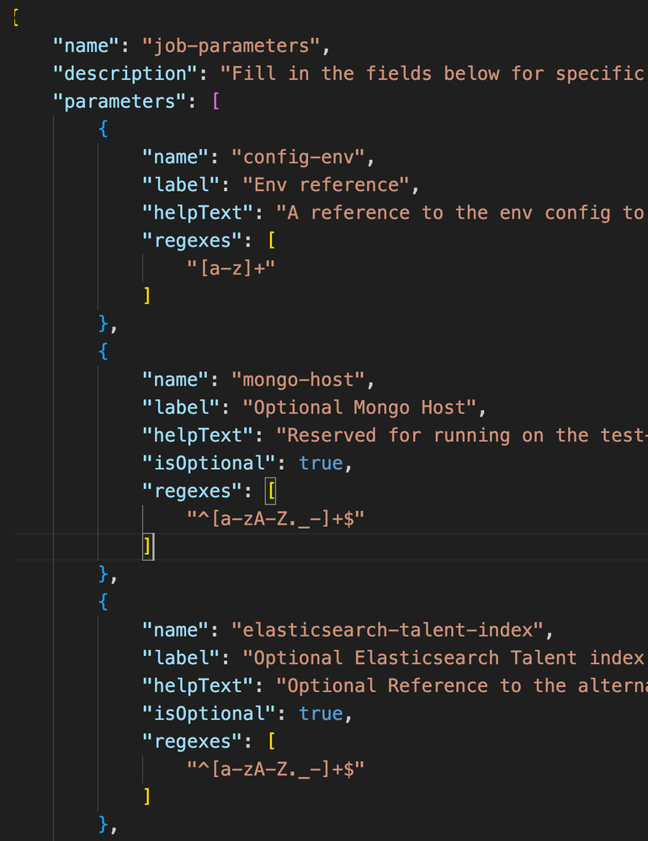This screenshot has width=648, height=841.
Task: Click the "mongo-host" value
Action: 299,380
